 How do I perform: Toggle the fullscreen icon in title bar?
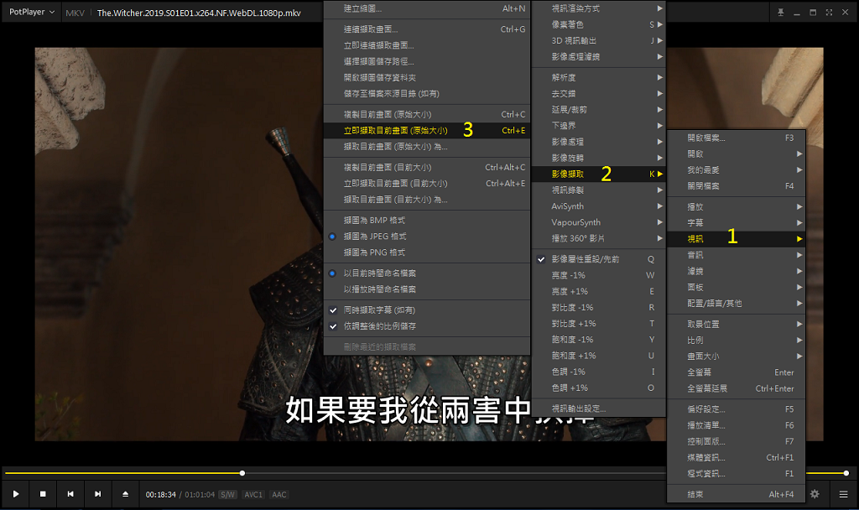click(829, 12)
